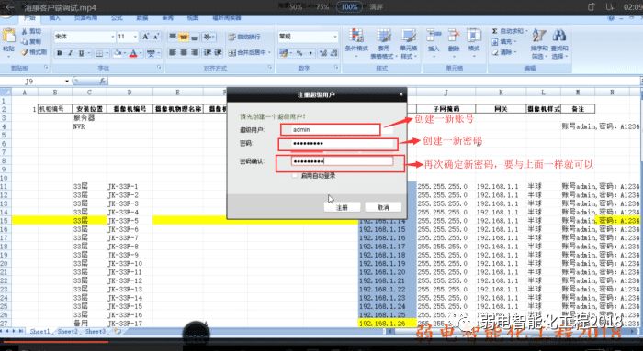Toggle Italic formatting in the font group
This screenshot has height=351, width=643.
[x=70, y=53]
